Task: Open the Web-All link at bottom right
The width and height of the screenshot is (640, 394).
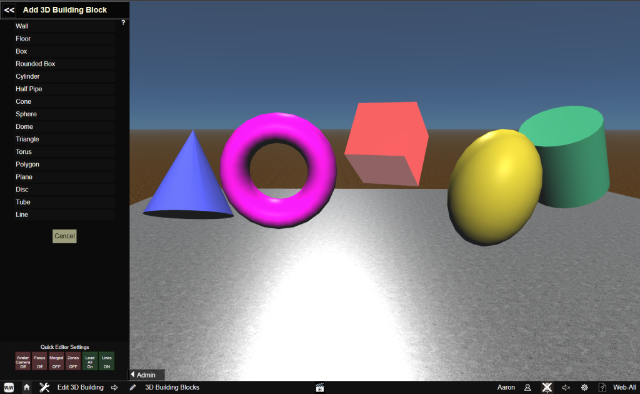Action: (x=623, y=387)
